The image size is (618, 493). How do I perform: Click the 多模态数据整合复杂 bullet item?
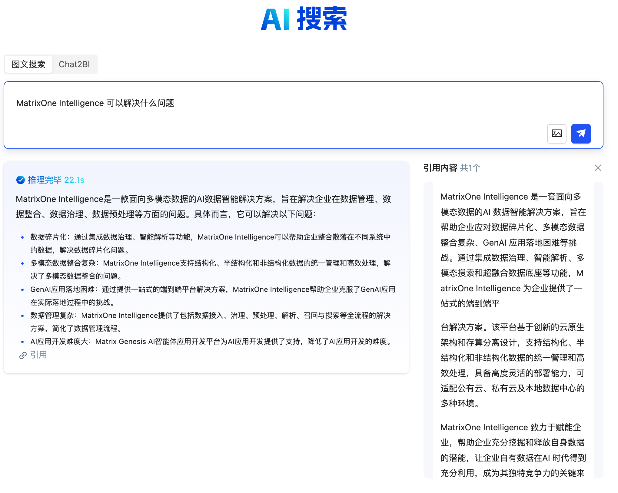pos(210,270)
